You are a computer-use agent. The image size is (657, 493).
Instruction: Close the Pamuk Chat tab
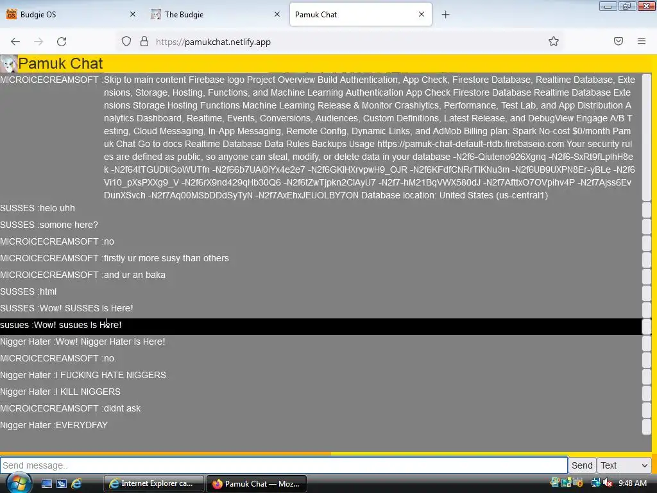point(422,14)
